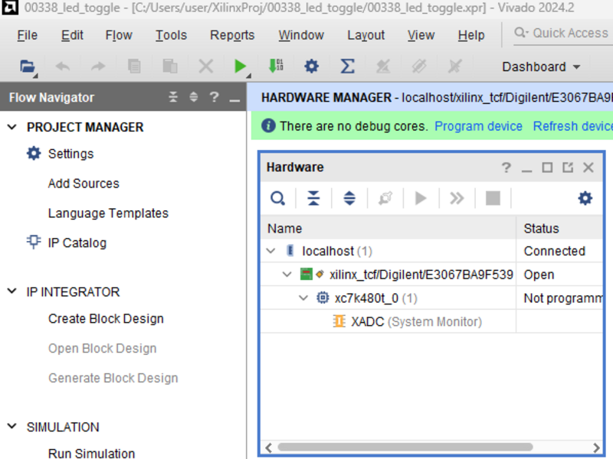Click the Sigma reports summary icon
Screen dimensions: 613x459
347,67
